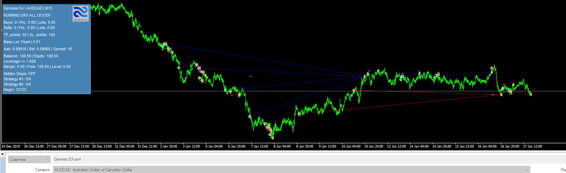Viewport: 566px width, 173px height.
Task: Click the 'TP, points: 50 | SL, points: 100' line
Action: (29, 35)
